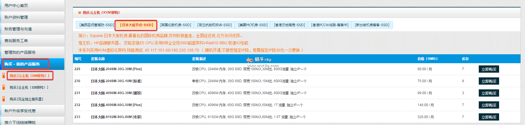
Task: Click 立即购买 for plan 231 推荐
Action: [x=489, y=93]
